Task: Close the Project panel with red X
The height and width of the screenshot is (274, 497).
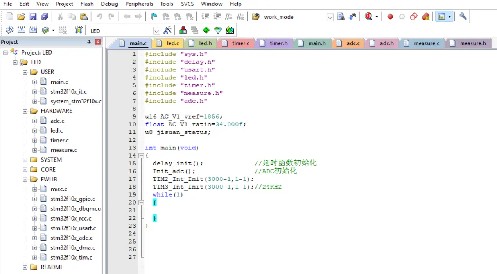Action: pos(98,42)
